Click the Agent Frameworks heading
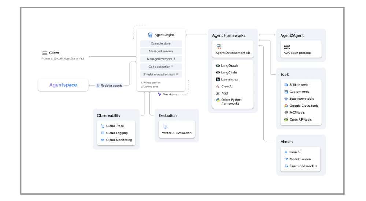Image resolution: width=366 pixels, height=201 pixels. pos(229,35)
